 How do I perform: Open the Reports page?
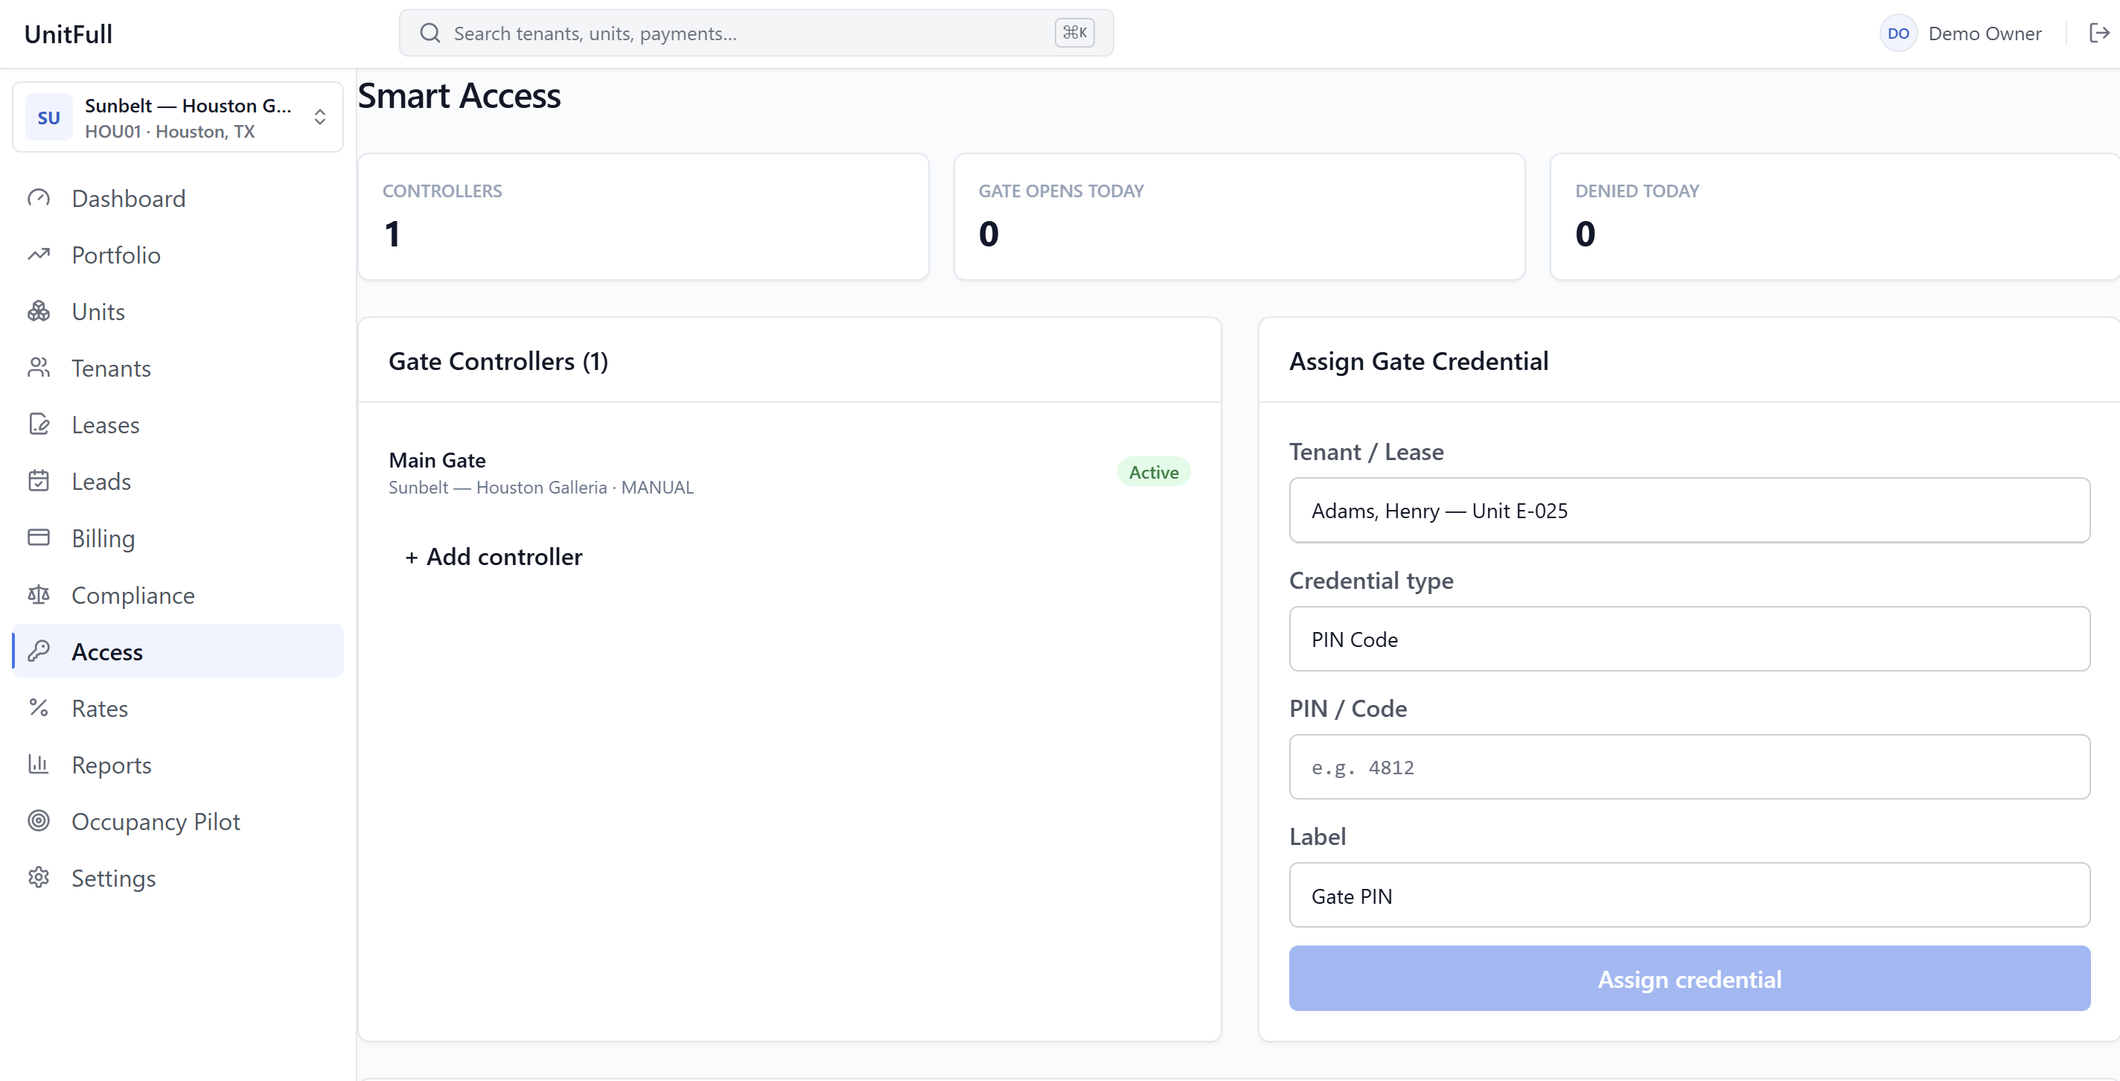178,765
